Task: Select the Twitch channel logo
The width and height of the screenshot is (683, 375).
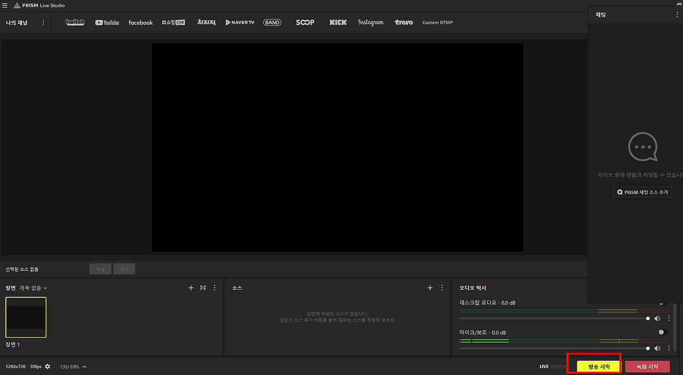Action: point(75,22)
